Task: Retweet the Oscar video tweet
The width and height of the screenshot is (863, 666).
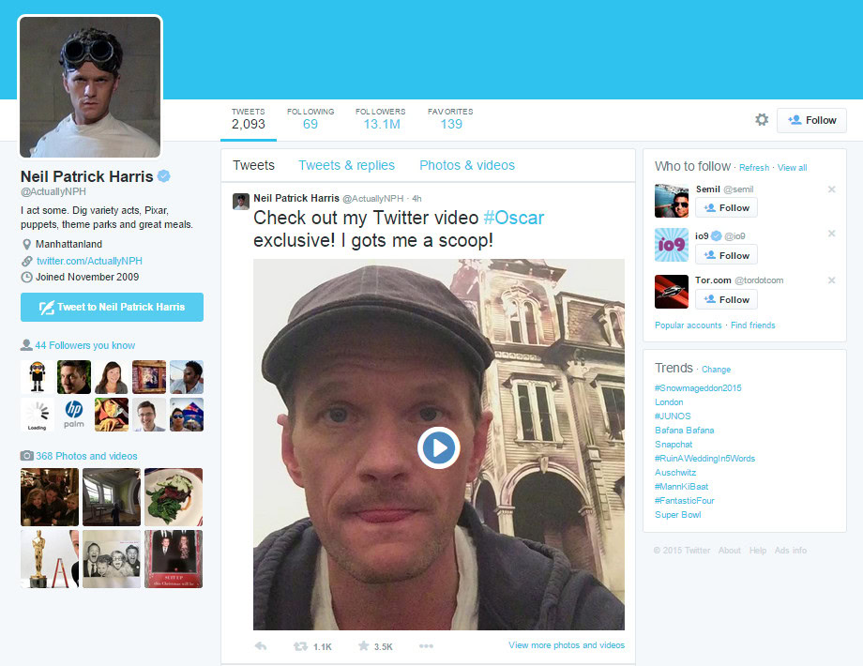Action: click(x=301, y=646)
